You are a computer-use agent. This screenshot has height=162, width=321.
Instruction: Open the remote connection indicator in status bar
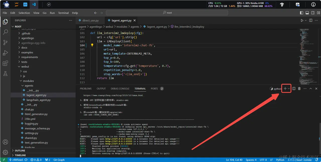click(x=4, y=160)
